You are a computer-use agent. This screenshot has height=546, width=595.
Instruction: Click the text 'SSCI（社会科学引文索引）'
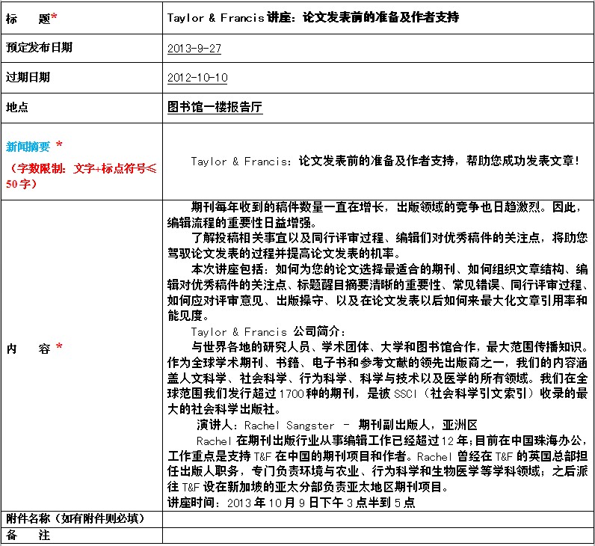click(466, 393)
